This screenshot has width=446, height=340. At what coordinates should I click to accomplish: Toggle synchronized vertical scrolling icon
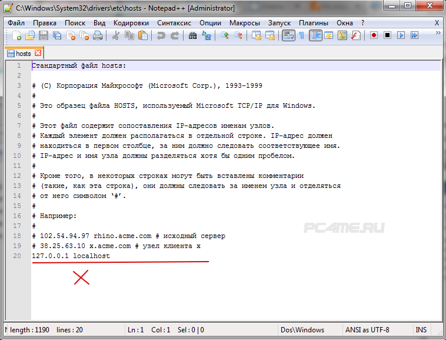tap(257, 35)
